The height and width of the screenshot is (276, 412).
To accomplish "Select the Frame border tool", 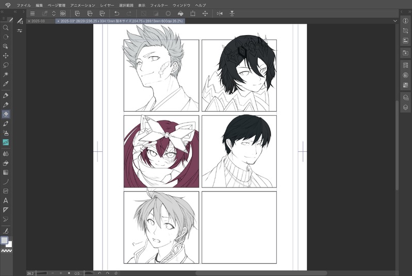I will tap(6, 191).
